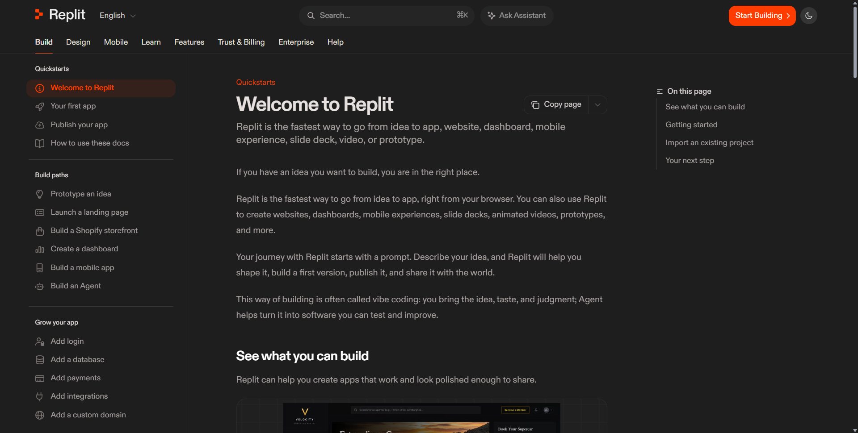Screen dimensions: 858x433
Task: Jump to Getting started section
Action: click(x=691, y=125)
